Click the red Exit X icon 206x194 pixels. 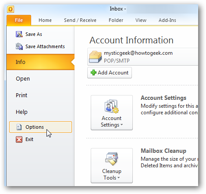[x=19, y=139]
